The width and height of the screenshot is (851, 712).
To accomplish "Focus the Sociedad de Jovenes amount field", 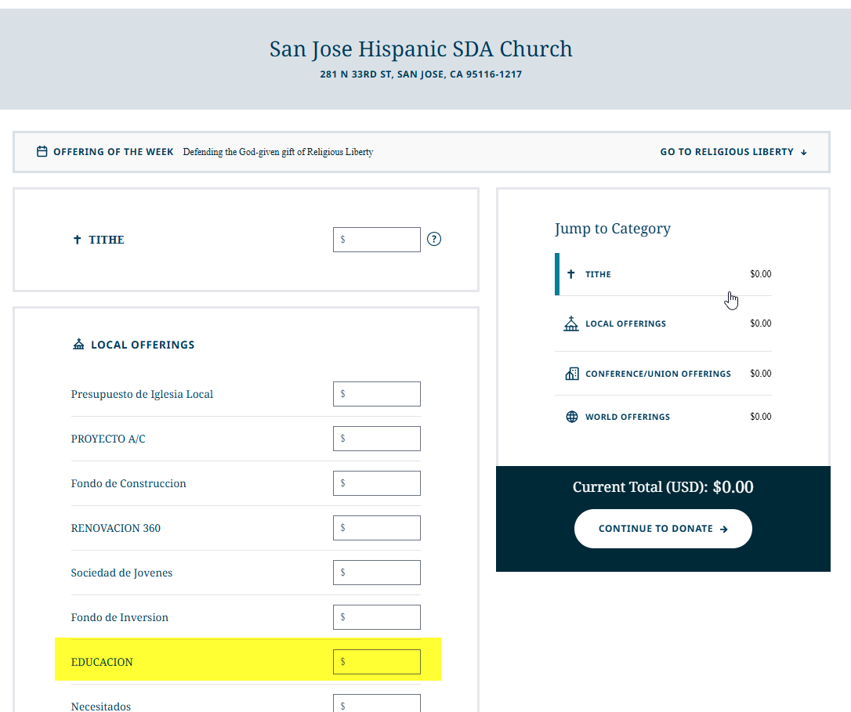I will pyautogui.click(x=377, y=573).
